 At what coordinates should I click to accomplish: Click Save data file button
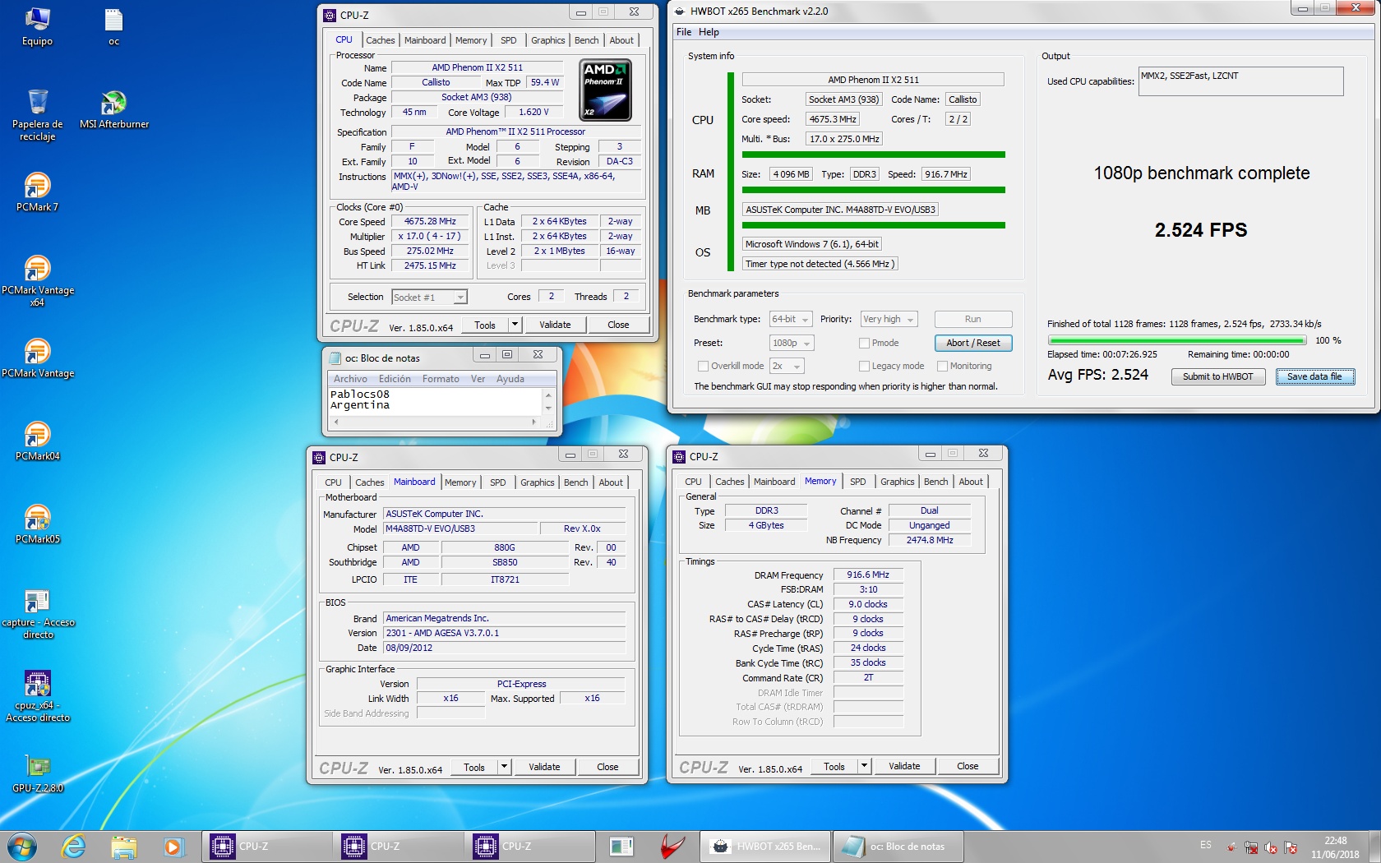(x=1315, y=376)
